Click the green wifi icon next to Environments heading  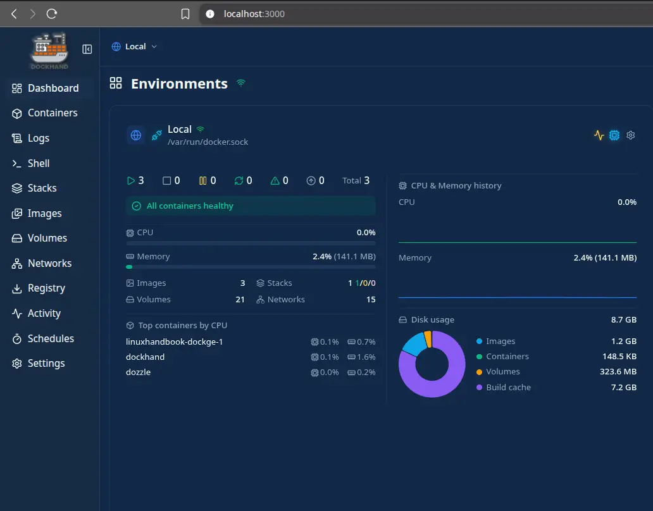pos(240,82)
